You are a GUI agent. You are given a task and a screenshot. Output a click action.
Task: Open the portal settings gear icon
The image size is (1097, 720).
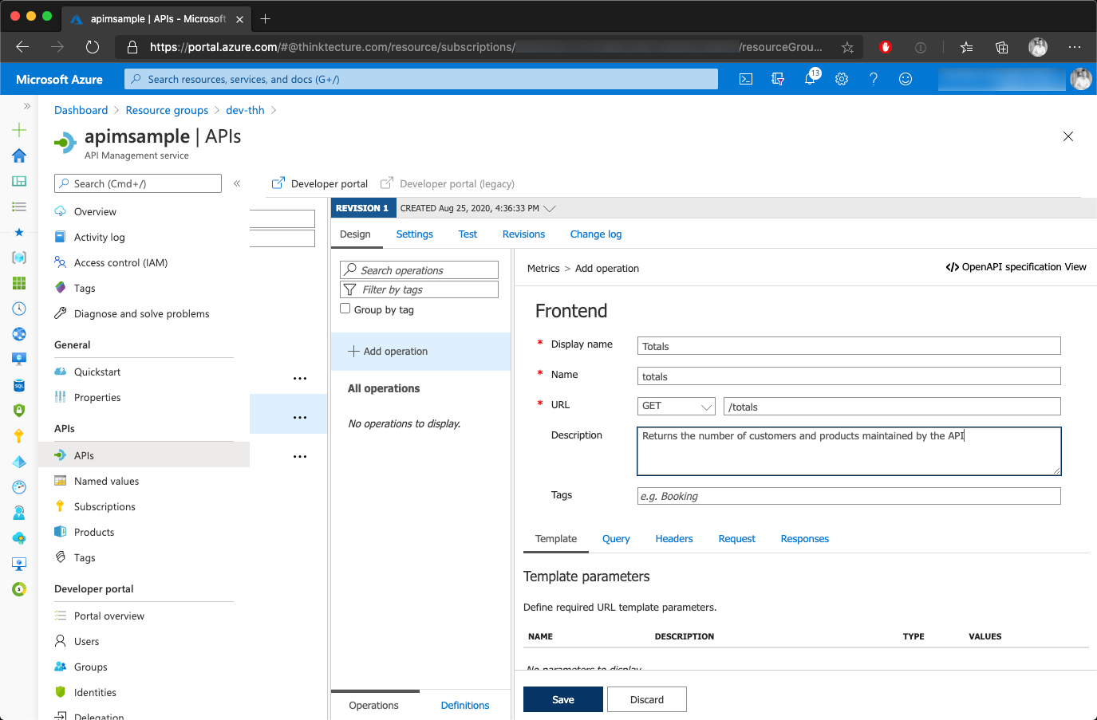coord(841,78)
